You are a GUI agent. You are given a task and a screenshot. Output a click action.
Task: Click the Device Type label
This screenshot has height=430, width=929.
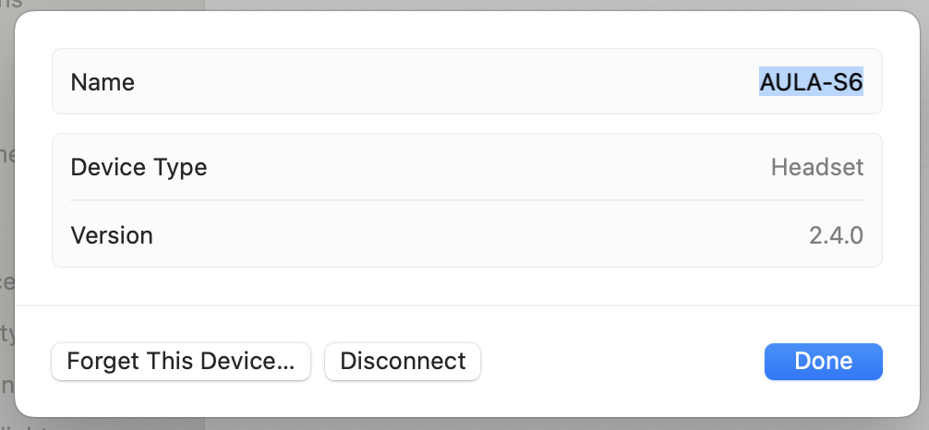click(x=139, y=167)
